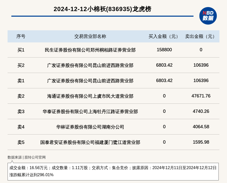Viewport: 227px width, 183px height.
Task: Click the 卖出金额（元） column header
Action: 201,36
